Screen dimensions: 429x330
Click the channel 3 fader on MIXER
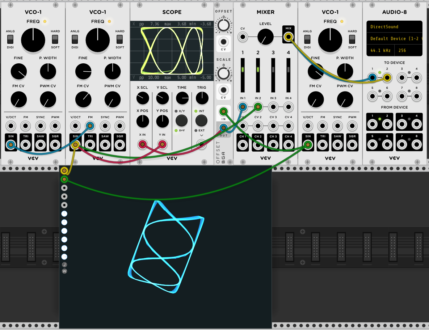tap(273, 75)
